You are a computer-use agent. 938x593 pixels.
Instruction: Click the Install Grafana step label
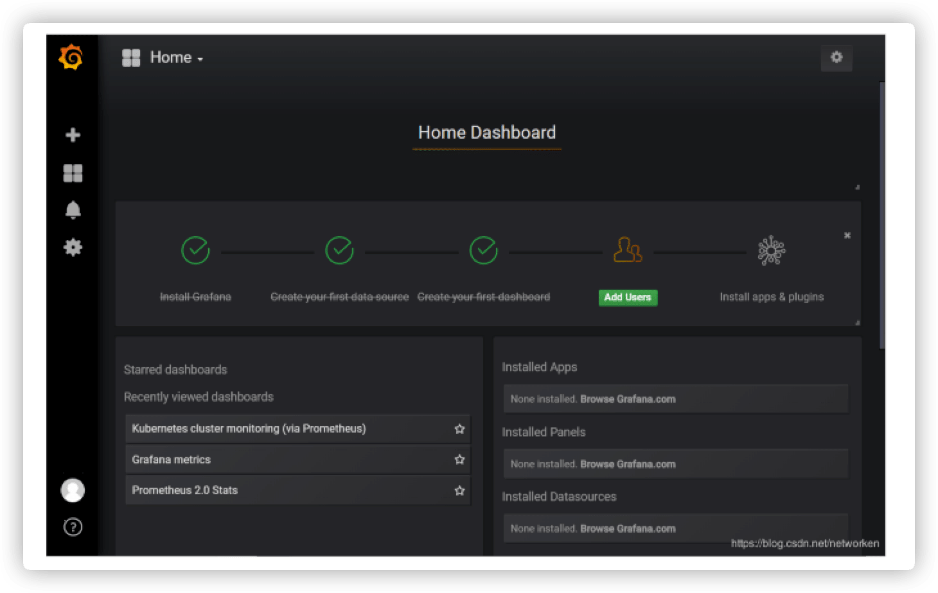[195, 296]
